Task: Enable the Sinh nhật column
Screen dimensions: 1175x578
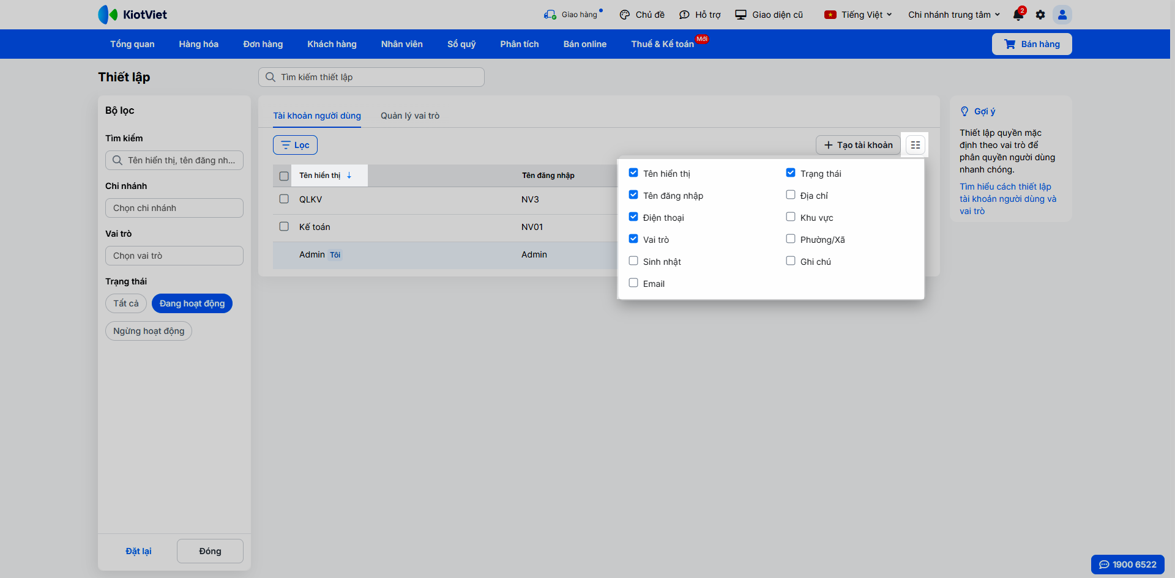Action: click(633, 261)
